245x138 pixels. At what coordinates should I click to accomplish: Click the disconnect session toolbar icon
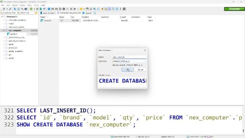point(10,9)
